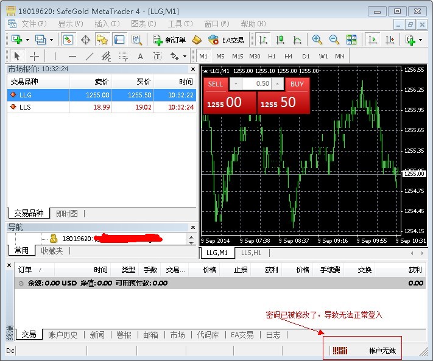This screenshot has width=433, height=361.
Task: Expand the Profiles dropdown arrow
Action: pyautogui.click(x=51, y=40)
